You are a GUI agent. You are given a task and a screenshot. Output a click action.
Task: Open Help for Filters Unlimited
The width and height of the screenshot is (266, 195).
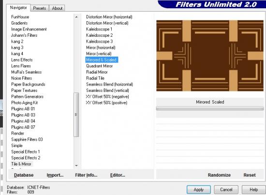point(253,190)
